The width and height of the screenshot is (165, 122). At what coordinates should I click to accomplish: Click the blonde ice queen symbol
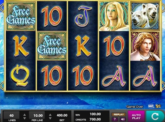[x=114, y=16]
